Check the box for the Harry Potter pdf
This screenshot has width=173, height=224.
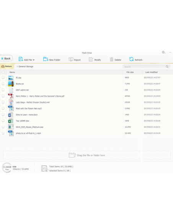tap(3, 96)
